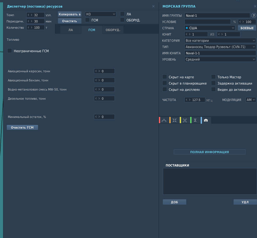Expand the ТИП unit type dropdown
Screen dimensions: 257x238
click(x=220, y=47)
